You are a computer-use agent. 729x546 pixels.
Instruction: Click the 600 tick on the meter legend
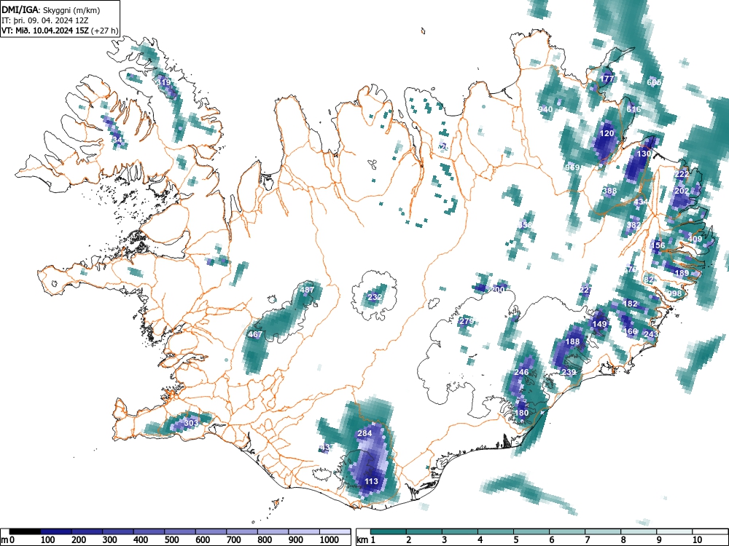pyautogui.click(x=203, y=540)
